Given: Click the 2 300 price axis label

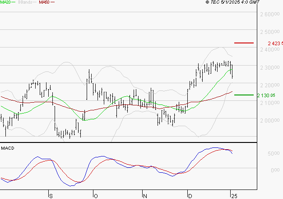Looking at the screenshot, I should 270,67.
